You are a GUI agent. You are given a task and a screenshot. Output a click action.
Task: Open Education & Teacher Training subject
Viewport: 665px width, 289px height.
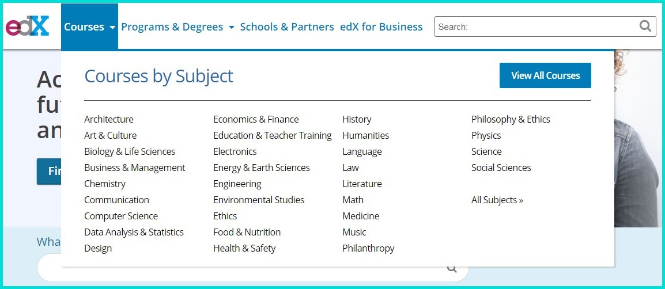pyautogui.click(x=273, y=135)
